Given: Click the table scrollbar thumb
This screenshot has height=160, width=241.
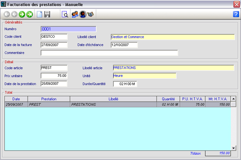Looking at the screenshot, I should click(233, 104).
